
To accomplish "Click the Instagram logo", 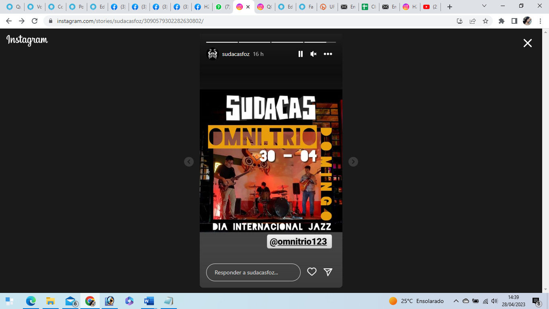I will point(27,40).
